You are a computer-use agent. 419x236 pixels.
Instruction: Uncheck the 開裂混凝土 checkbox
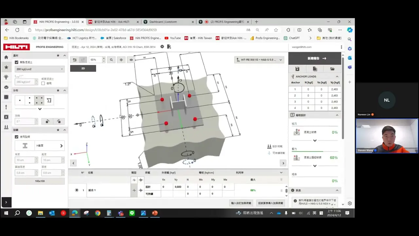17,62
